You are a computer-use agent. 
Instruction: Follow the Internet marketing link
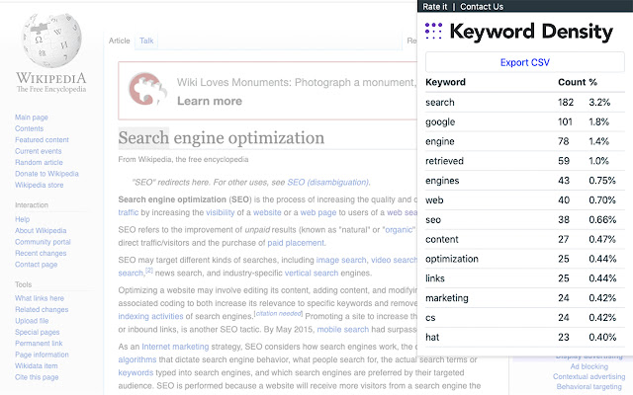175,347
